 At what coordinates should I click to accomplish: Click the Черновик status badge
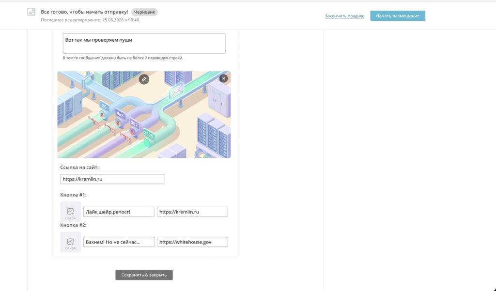(144, 12)
